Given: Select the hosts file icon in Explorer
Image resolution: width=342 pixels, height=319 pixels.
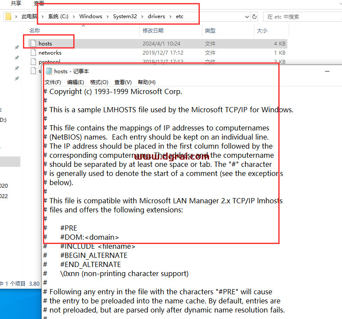Looking at the screenshot, I should point(33,43).
